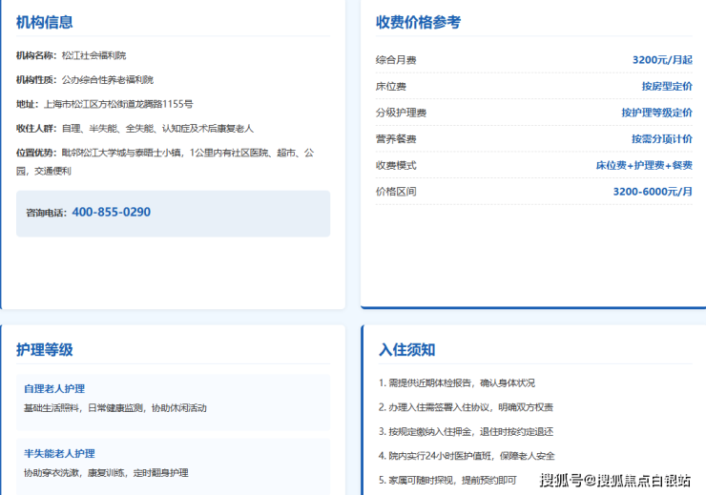Click the 协助穿衣洗漱 description text
Viewport: 706px width, 495px height.
[106, 472]
